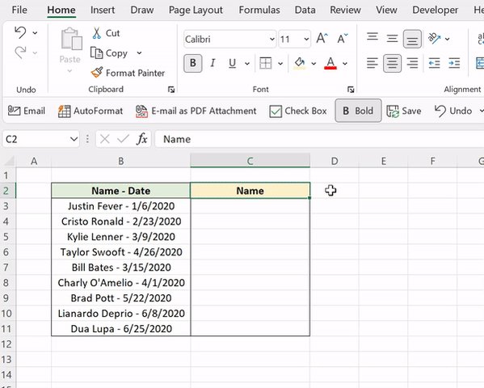Click the insert function fx icon

[x=141, y=139]
